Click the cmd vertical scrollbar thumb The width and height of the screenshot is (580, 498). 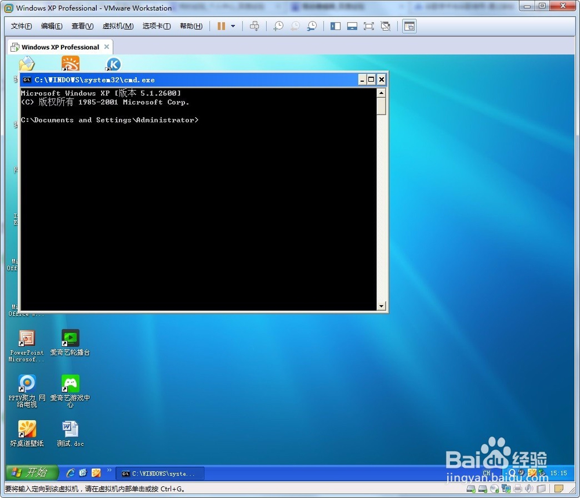pyautogui.click(x=382, y=106)
